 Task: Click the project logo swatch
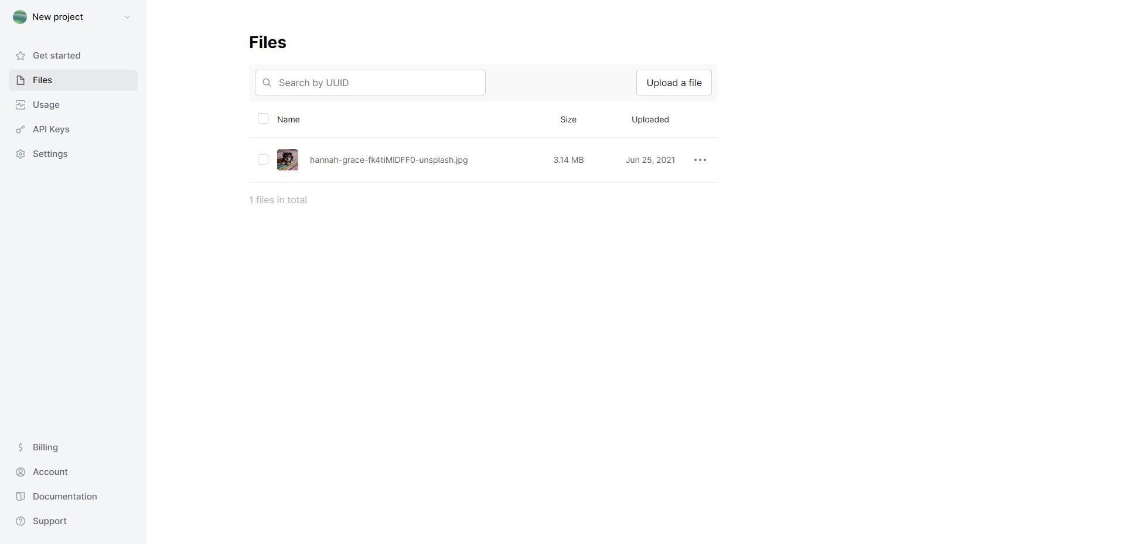point(20,17)
